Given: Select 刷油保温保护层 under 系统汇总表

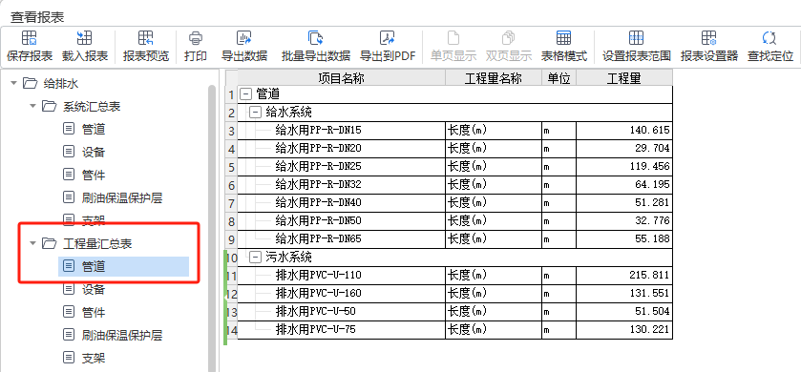Looking at the screenshot, I should click(122, 197).
